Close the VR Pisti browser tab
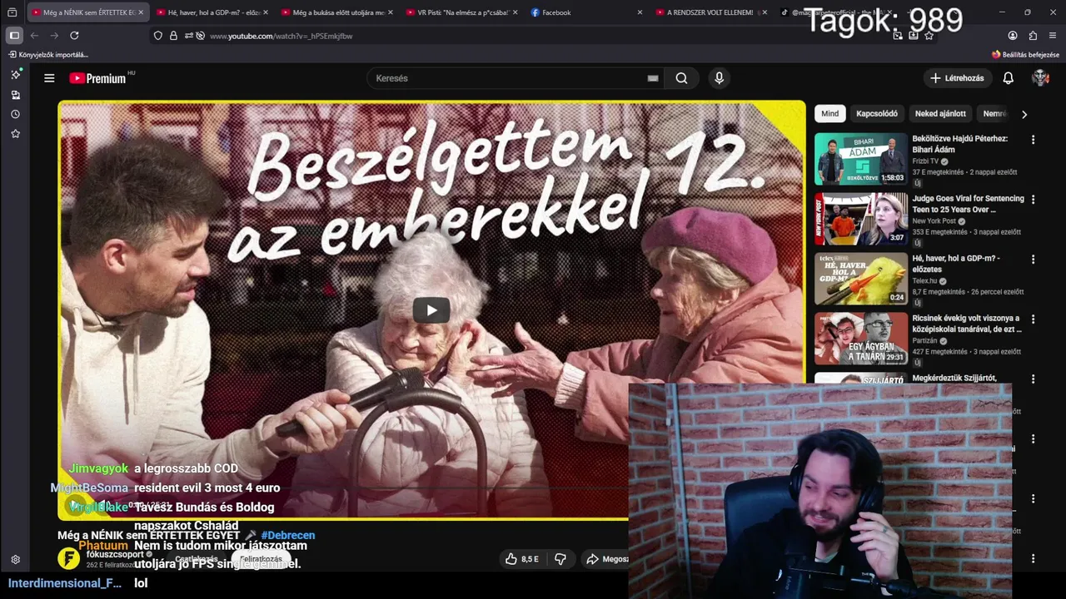The image size is (1066, 599). point(515,12)
